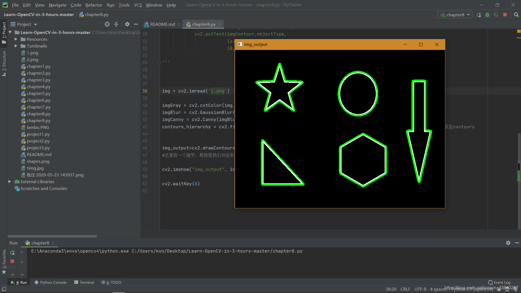Image resolution: width=521 pixels, height=293 pixels.
Task: Toggle Scroll from Source in Project panel
Action: 107,24
